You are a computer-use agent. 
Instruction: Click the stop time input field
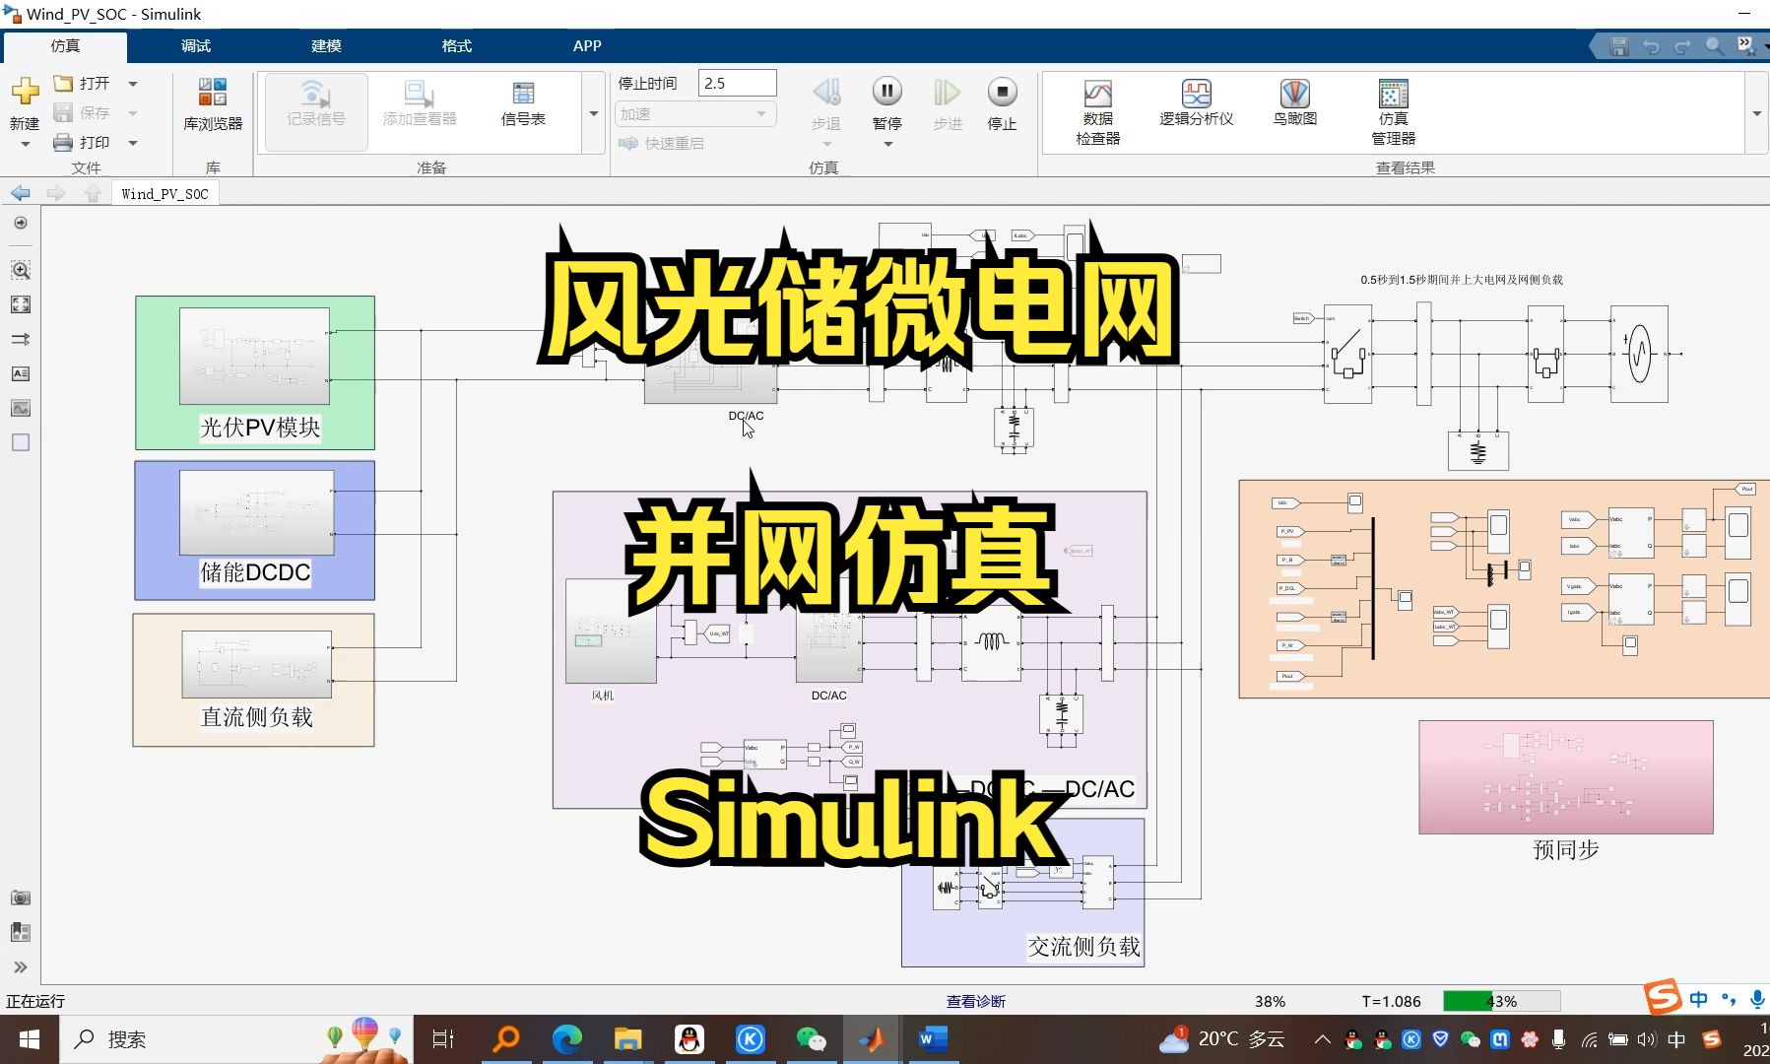737,83
